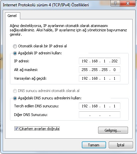
Task: Click first octet 192 of the gateway
Action: (85, 78)
